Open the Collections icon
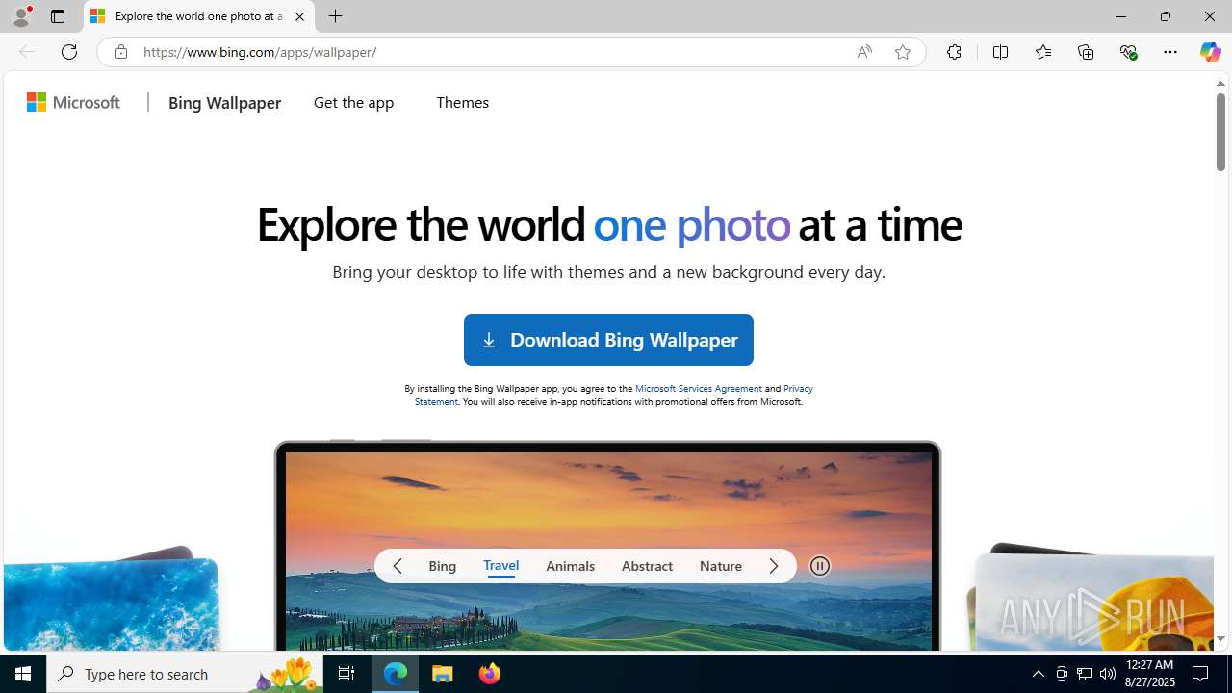 [1086, 52]
